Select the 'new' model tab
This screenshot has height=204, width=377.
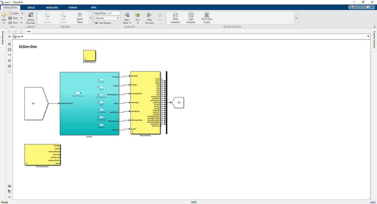29,31
